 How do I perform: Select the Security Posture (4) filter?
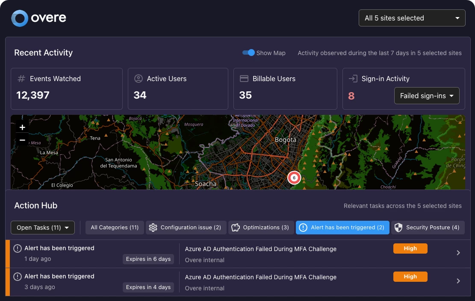tap(428, 228)
